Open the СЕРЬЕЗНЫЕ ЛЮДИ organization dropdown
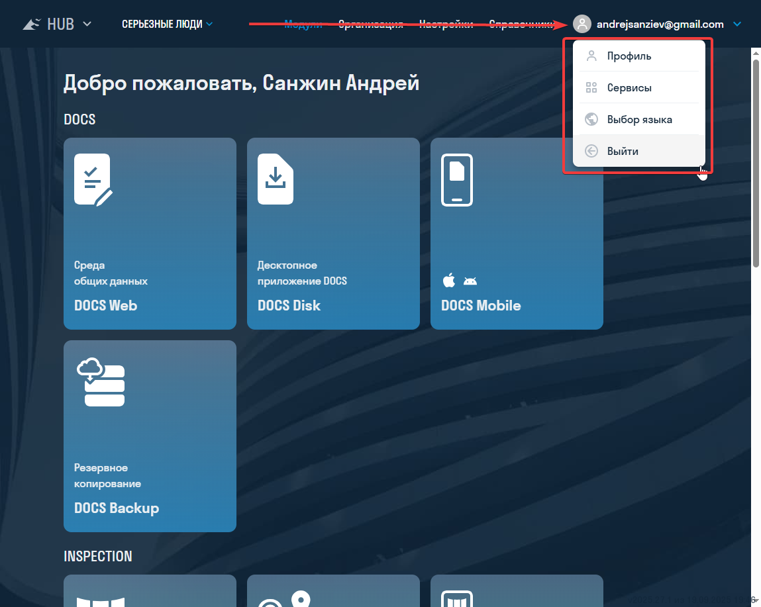Viewport: 761px width, 607px height. point(167,24)
